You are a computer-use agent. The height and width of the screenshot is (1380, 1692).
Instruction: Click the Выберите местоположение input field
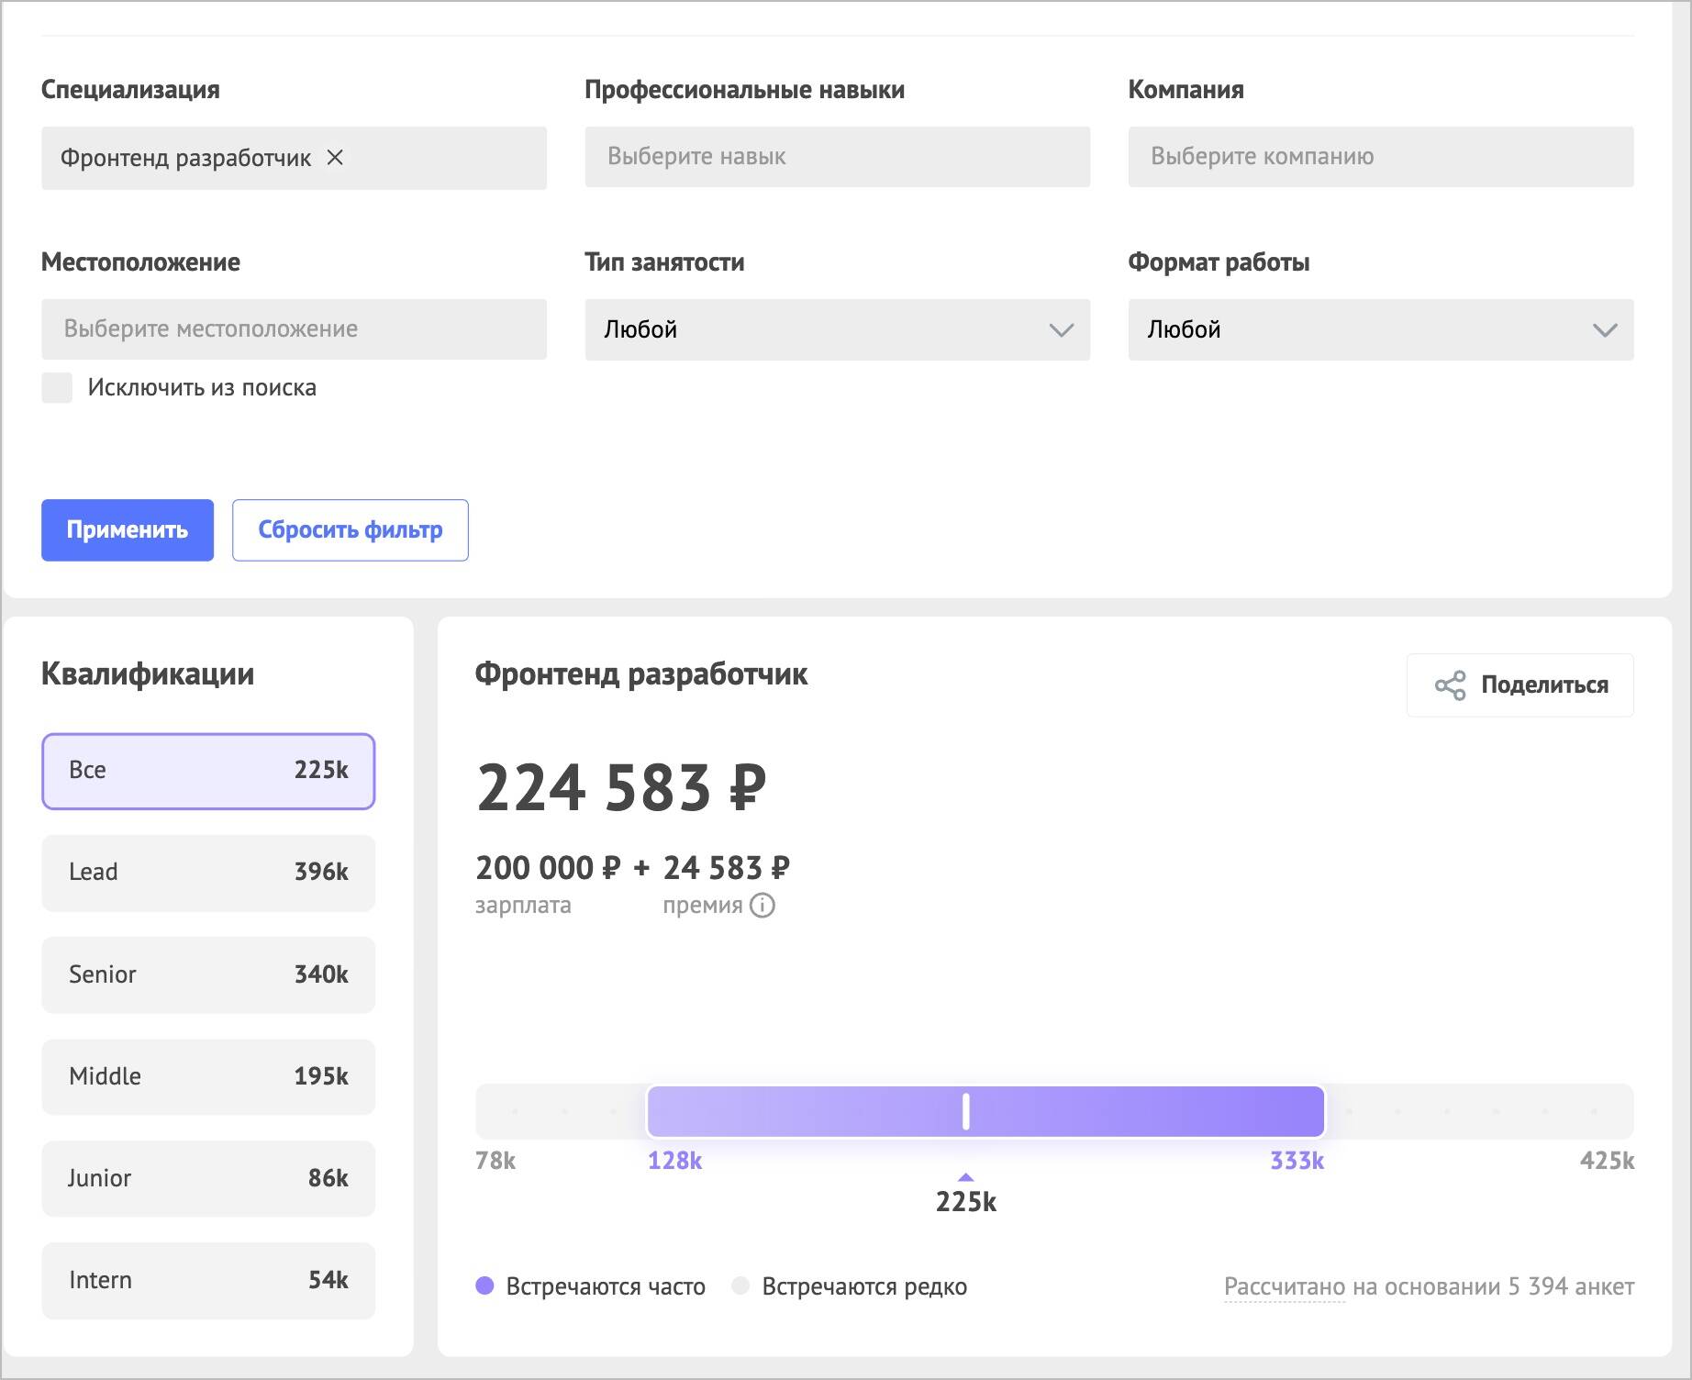pyautogui.click(x=294, y=329)
